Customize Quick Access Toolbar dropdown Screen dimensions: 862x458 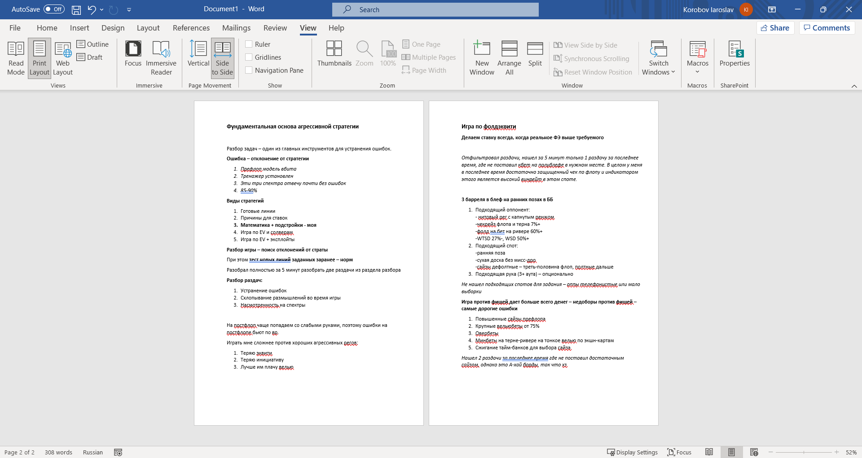pos(129,9)
